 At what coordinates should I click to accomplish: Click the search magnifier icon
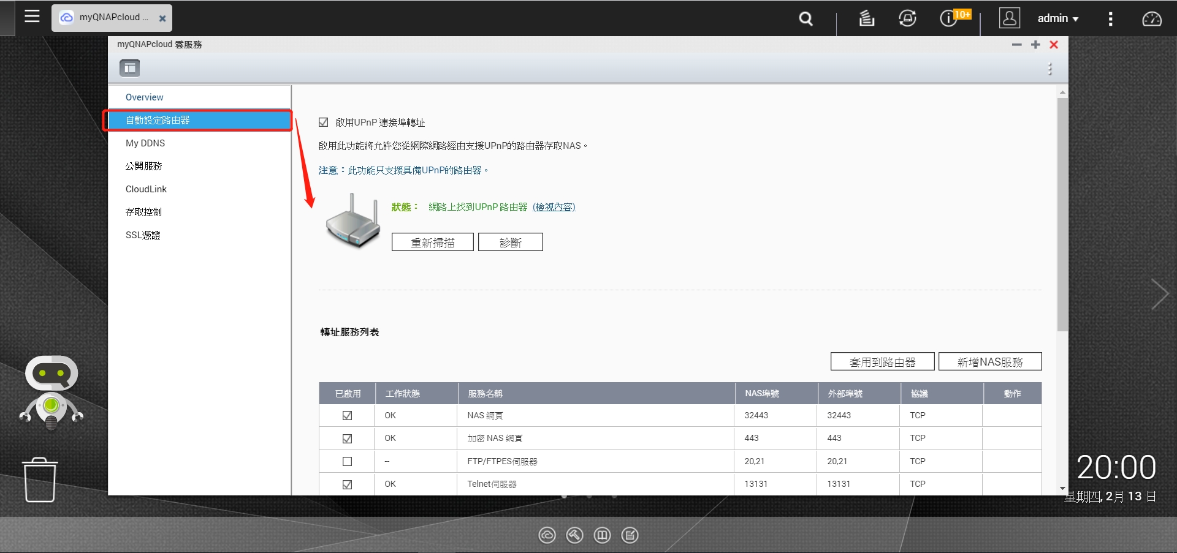coord(806,19)
